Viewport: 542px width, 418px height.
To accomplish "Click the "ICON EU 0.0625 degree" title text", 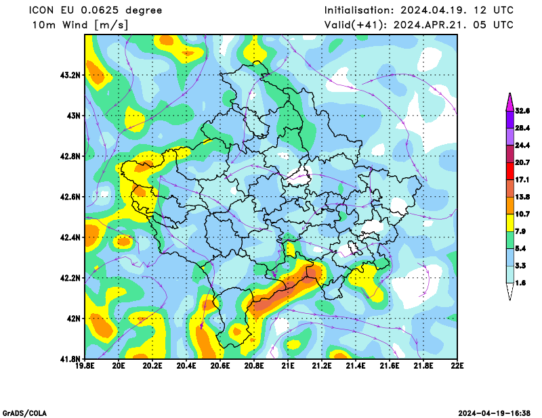I will point(96,10).
